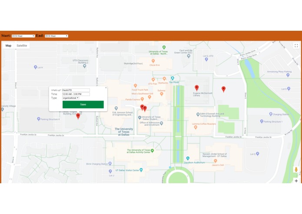Click the right red marker near Student Union
Viewport: 302px width, 214px height.
(145, 109)
